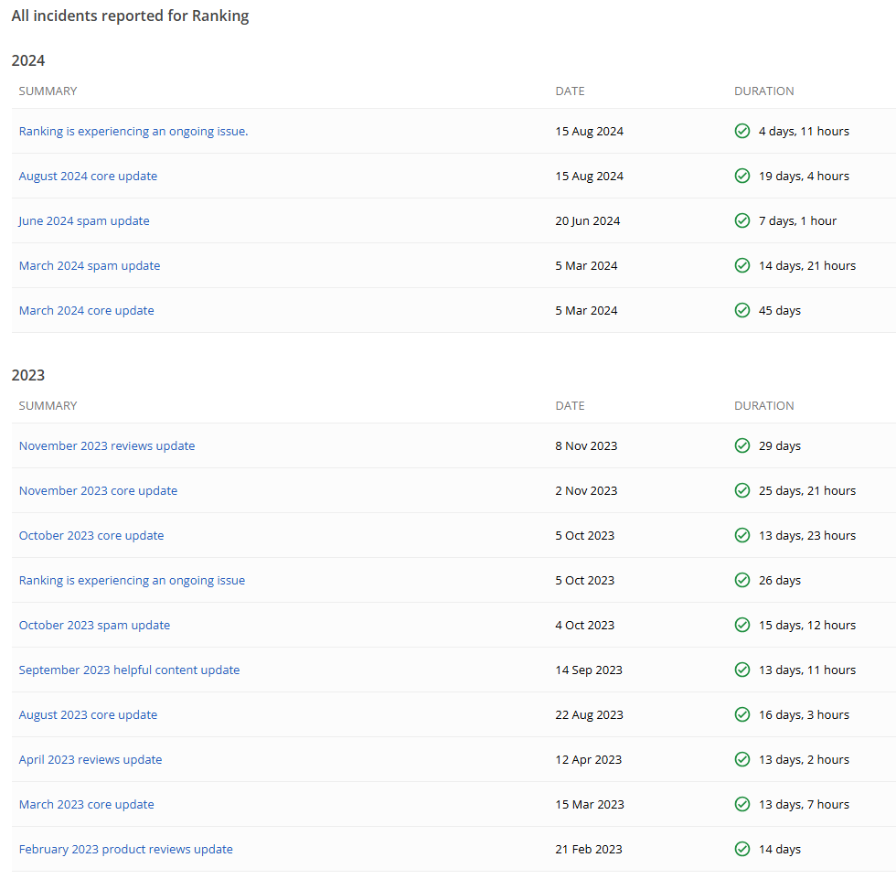Open the 15 Aug 2024 ongoing ranking issue link
This screenshot has height=879, width=896.
(133, 132)
